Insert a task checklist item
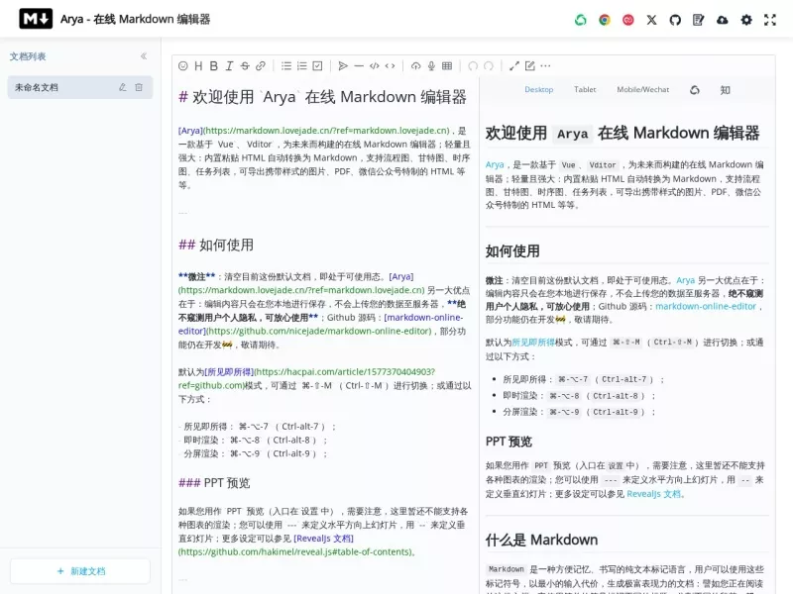 tap(317, 66)
